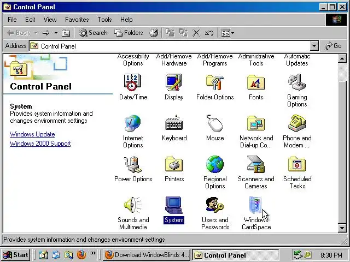Select the System computer icon
350x262 pixels.
coord(174,205)
